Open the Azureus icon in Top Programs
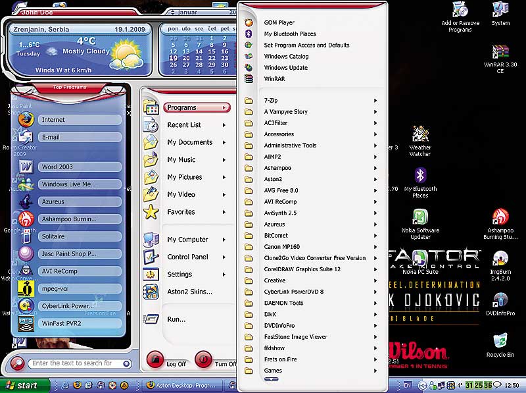 pos(26,201)
